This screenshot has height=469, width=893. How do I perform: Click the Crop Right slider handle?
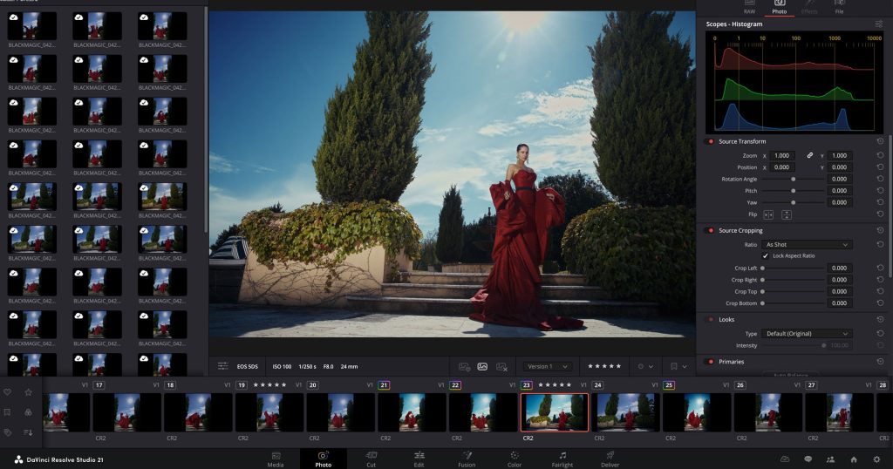pyautogui.click(x=762, y=280)
